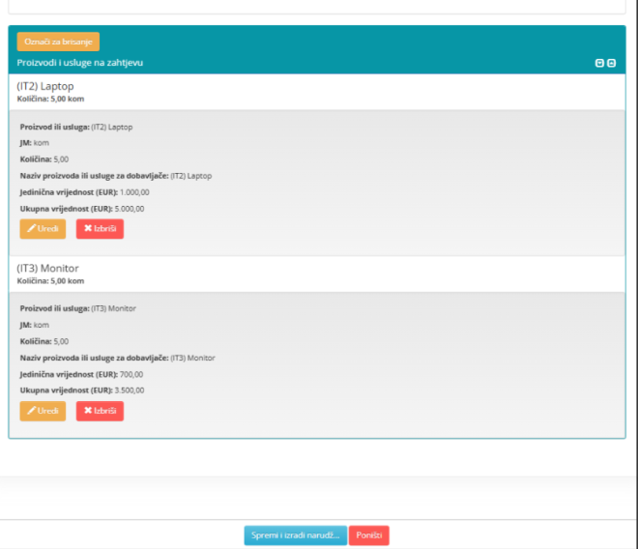Screen dimensions: 638x549
Task: Collapse the (IT3) Monitor section header
Action: point(48,268)
